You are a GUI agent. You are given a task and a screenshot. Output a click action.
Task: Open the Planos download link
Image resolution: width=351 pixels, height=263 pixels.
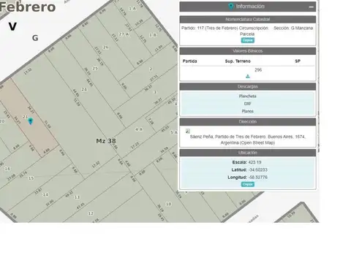(x=248, y=111)
